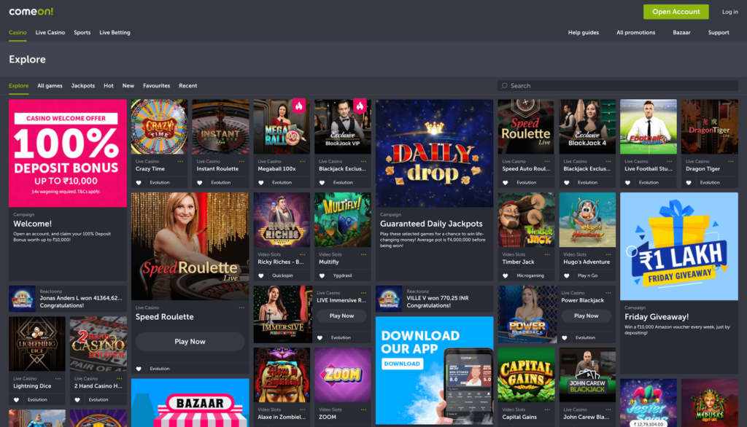Open ₹1 Lakh Friday Giveaway banner
Screen dimensions: 747x427
click(679, 246)
